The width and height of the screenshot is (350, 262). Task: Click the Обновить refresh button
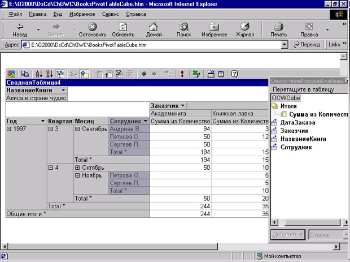[x=123, y=29]
